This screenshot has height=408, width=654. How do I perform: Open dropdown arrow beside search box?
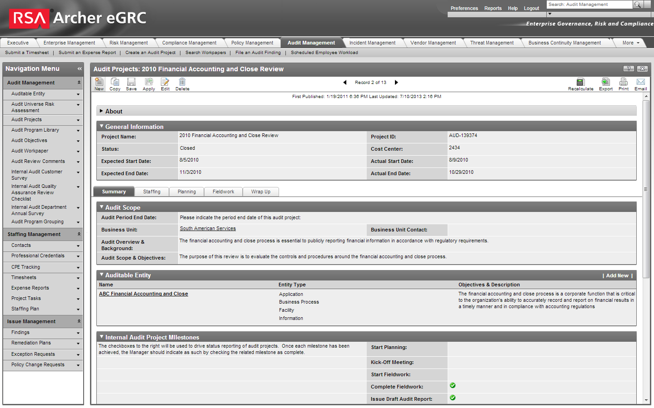549,14
